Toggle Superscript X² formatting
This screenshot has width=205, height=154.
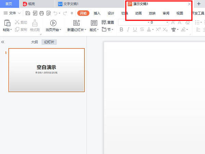158,29
